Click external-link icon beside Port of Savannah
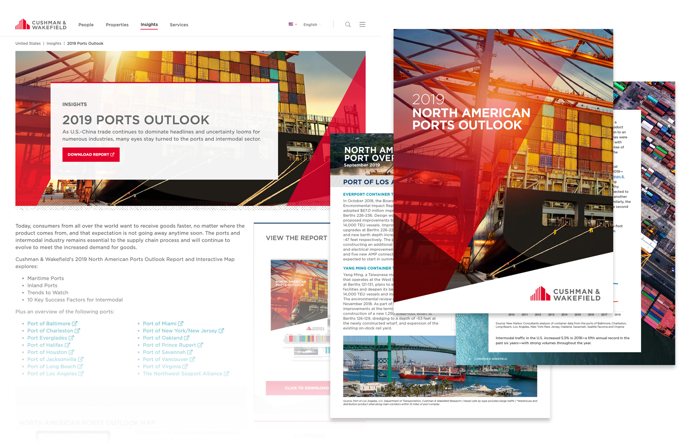The width and height of the screenshot is (684, 447). click(190, 352)
